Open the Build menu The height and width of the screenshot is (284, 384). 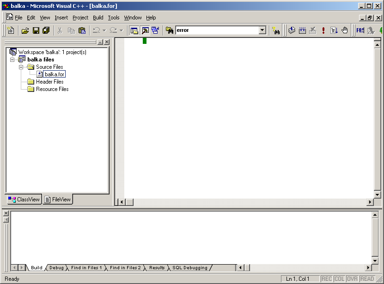98,18
